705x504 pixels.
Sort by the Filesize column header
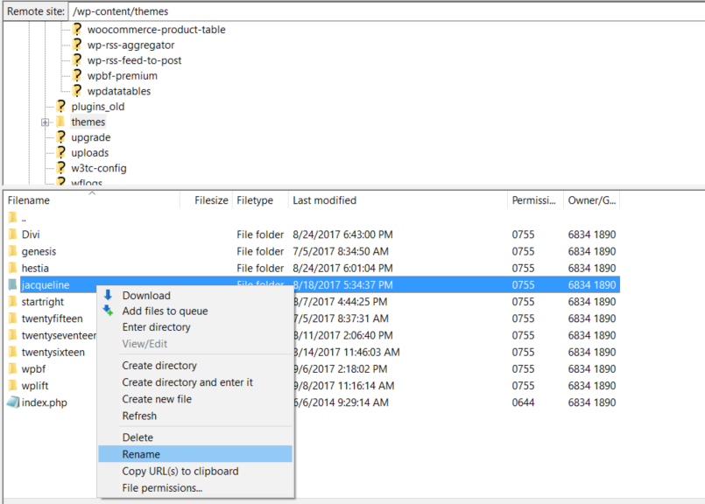click(x=207, y=200)
